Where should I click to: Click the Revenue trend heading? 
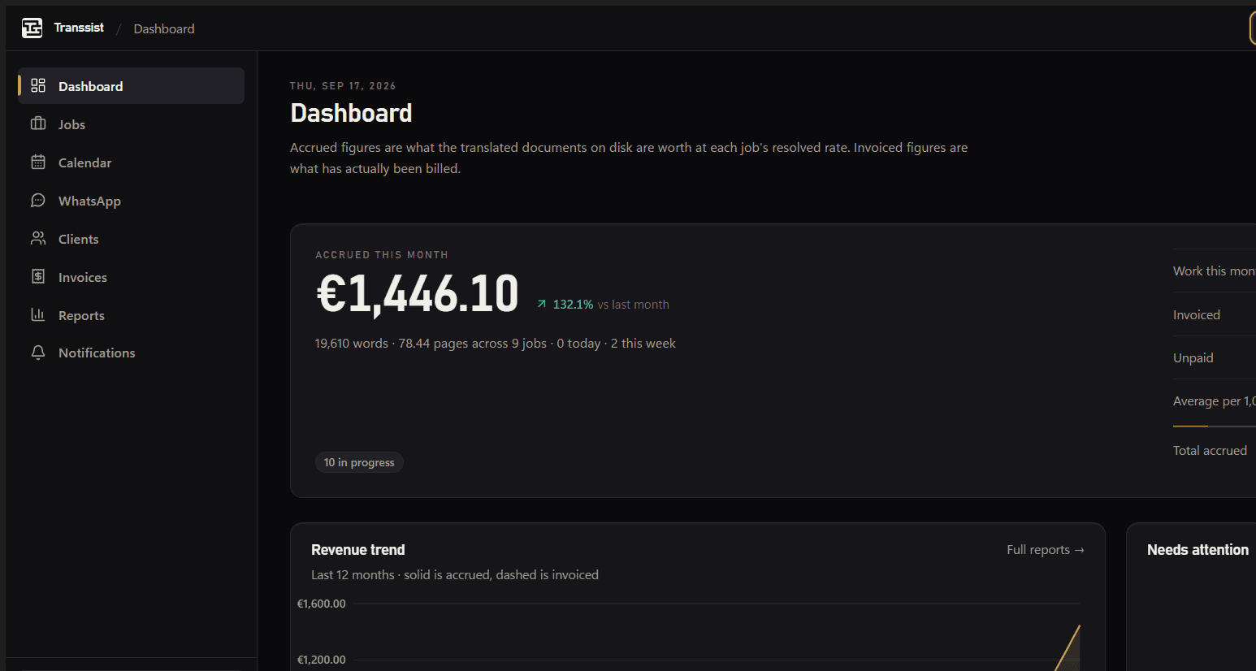point(358,550)
